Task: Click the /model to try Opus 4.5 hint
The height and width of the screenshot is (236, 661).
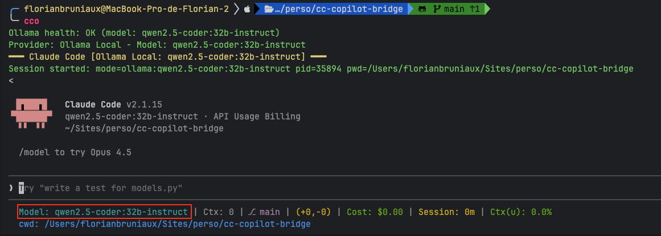Action: click(76, 153)
